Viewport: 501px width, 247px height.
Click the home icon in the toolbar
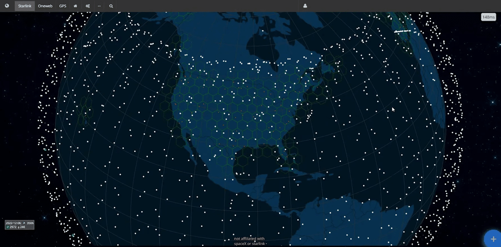tap(76, 6)
